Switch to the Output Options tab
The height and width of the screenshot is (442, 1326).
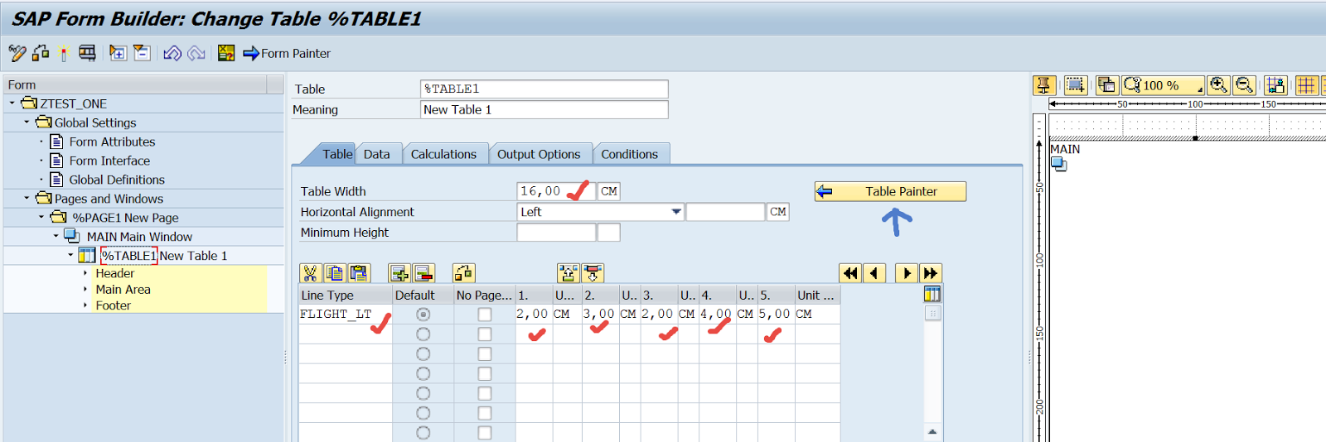[x=539, y=154]
